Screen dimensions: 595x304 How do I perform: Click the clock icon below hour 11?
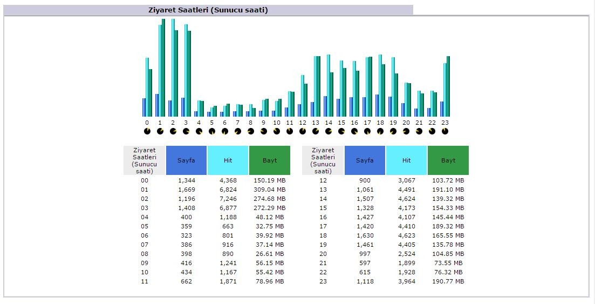click(290, 131)
